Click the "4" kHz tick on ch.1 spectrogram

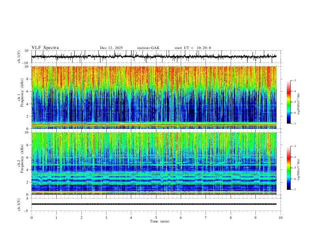(x=27, y=104)
